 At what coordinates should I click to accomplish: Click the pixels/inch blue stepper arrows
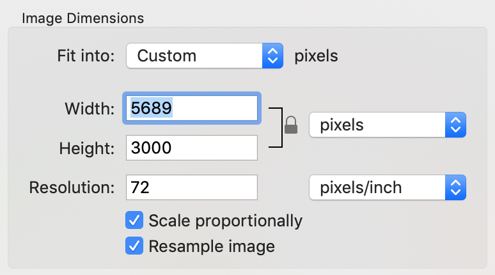pos(455,187)
